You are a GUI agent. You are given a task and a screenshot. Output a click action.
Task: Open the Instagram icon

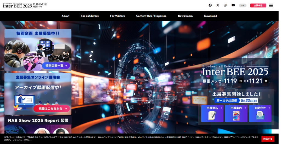(225, 5)
